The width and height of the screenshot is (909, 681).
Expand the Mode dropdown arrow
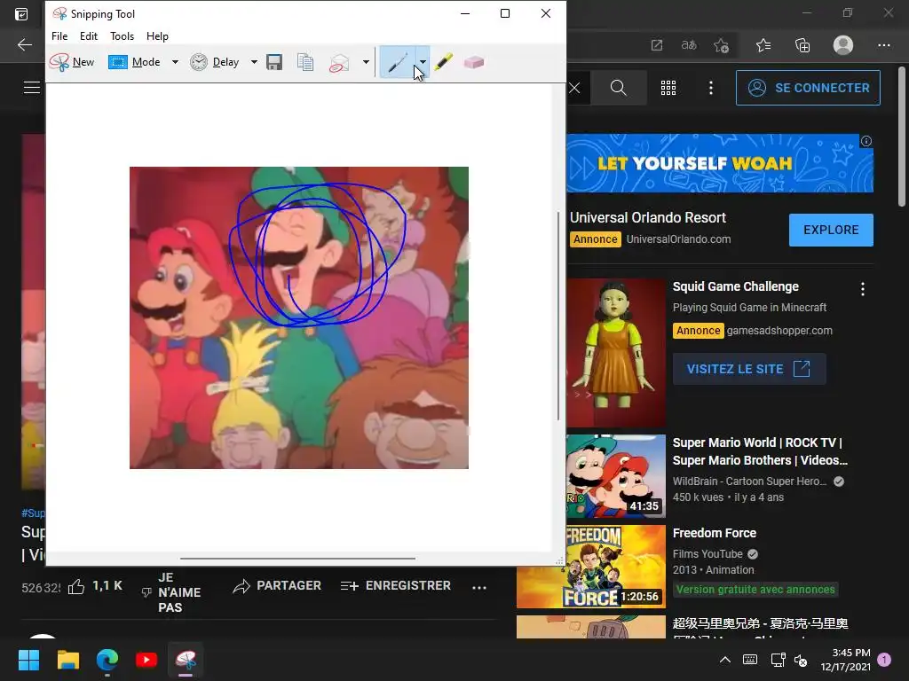(x=175, y=62)
